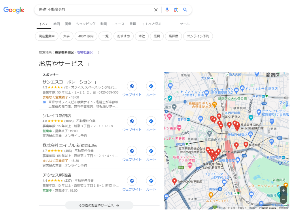This screenshot has width=295, height=211.
Task: Open three-dot menu beside サンエスコーポレーション
Action: point(96,82)
